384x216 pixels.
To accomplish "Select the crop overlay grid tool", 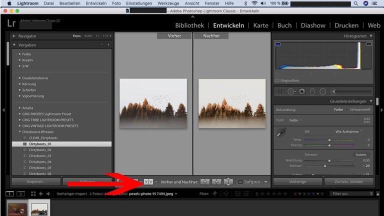I will pos(280,91).
